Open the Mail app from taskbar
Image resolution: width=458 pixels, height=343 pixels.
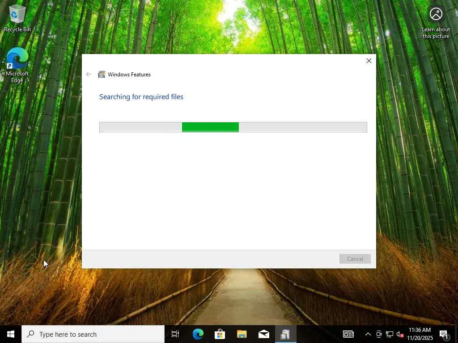264,334
